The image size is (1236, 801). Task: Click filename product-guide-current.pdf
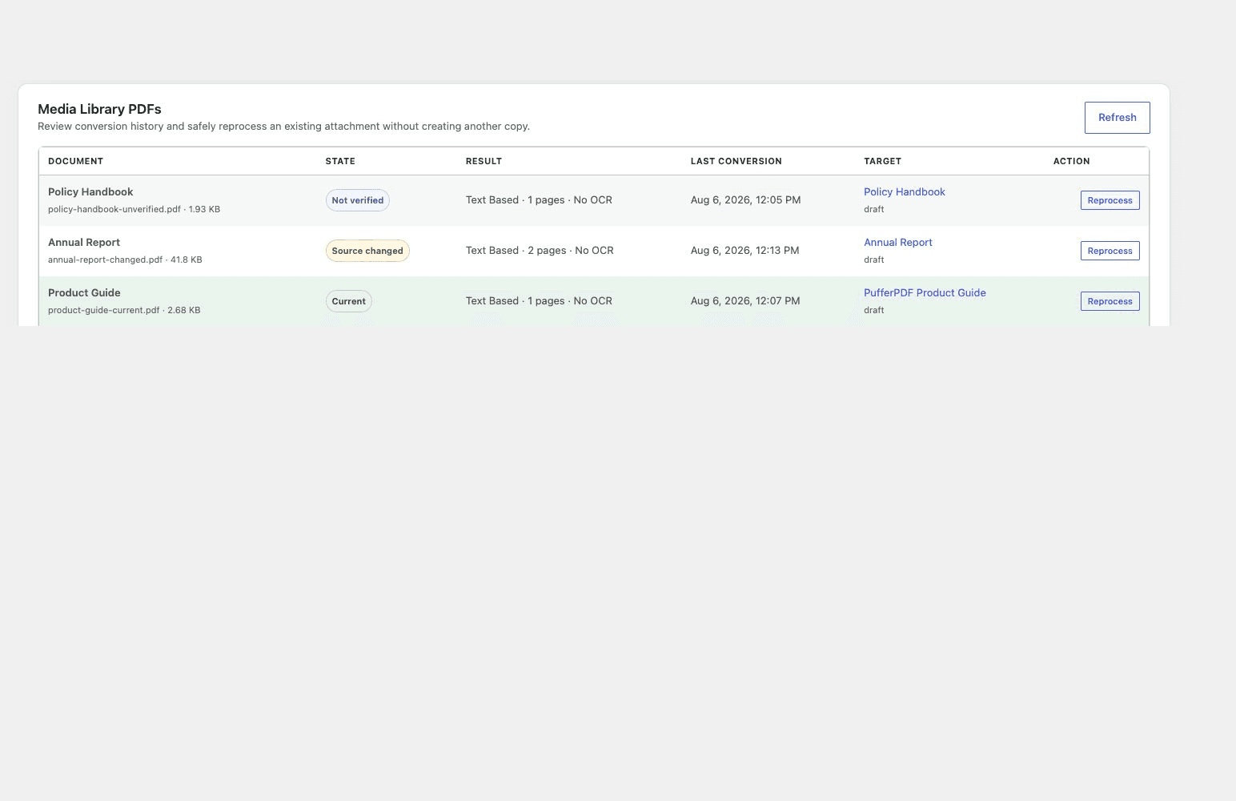pyautogui.click(x=103, y=310)
